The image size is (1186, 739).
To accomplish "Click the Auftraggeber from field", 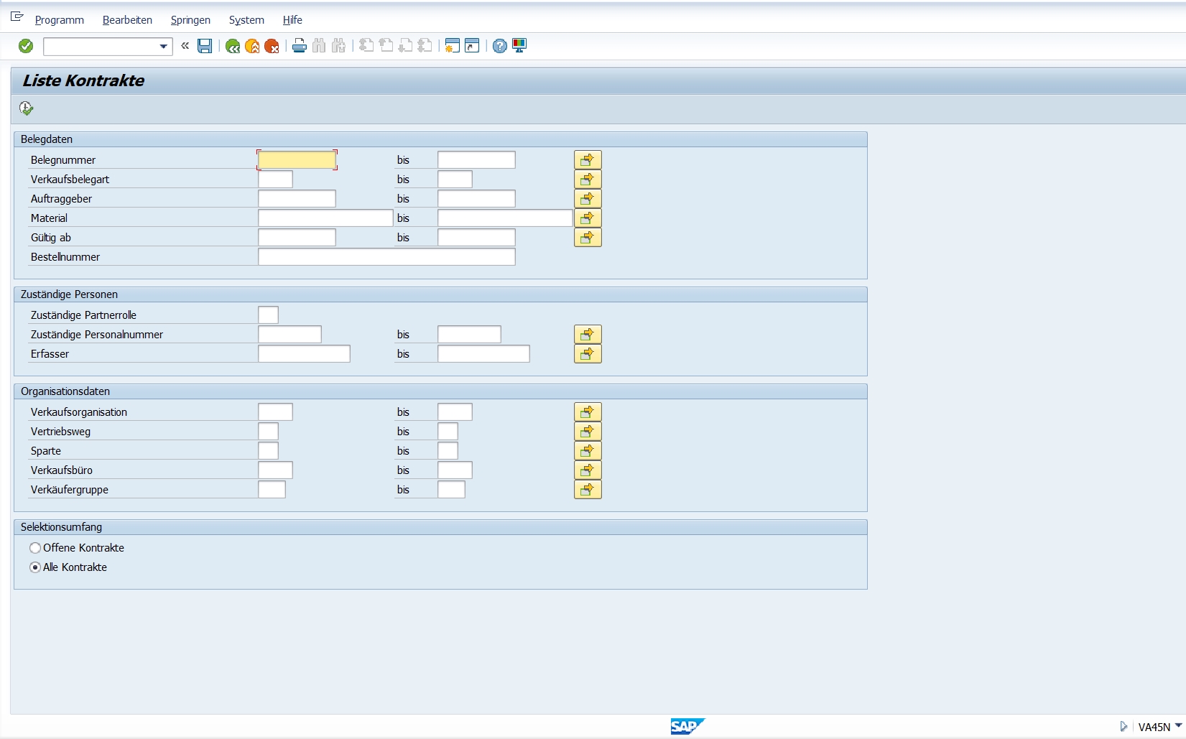I will point(297,198).
